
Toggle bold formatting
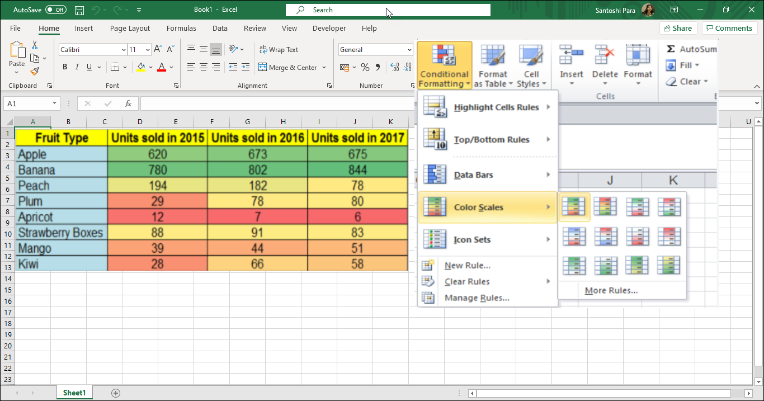coord(64,67)
